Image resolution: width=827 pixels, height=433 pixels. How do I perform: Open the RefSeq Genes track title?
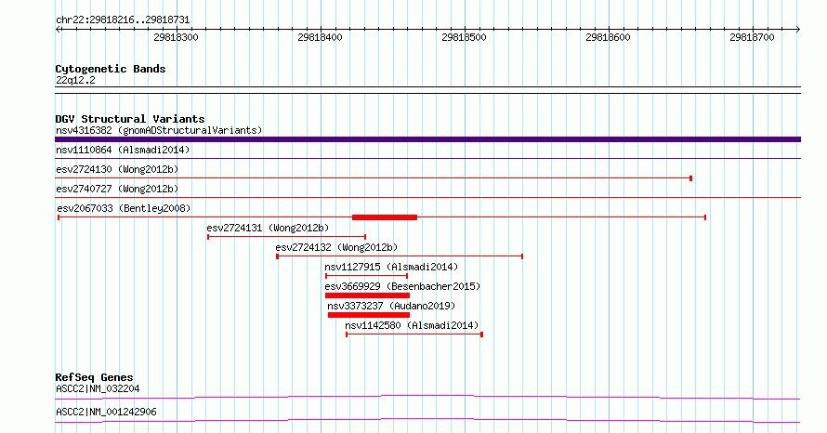94,377
